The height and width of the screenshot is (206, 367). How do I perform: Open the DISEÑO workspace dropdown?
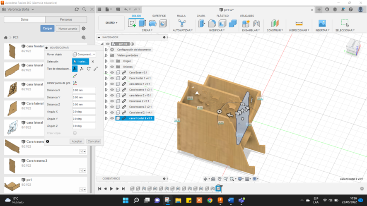(111, 23)
